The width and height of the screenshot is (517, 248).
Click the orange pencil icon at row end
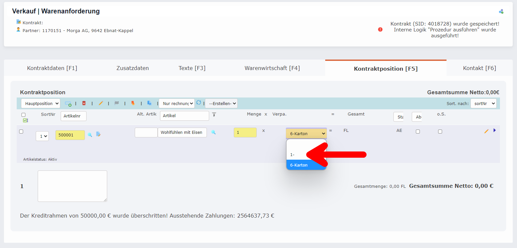pyautogui.click(x=487, y=131)
